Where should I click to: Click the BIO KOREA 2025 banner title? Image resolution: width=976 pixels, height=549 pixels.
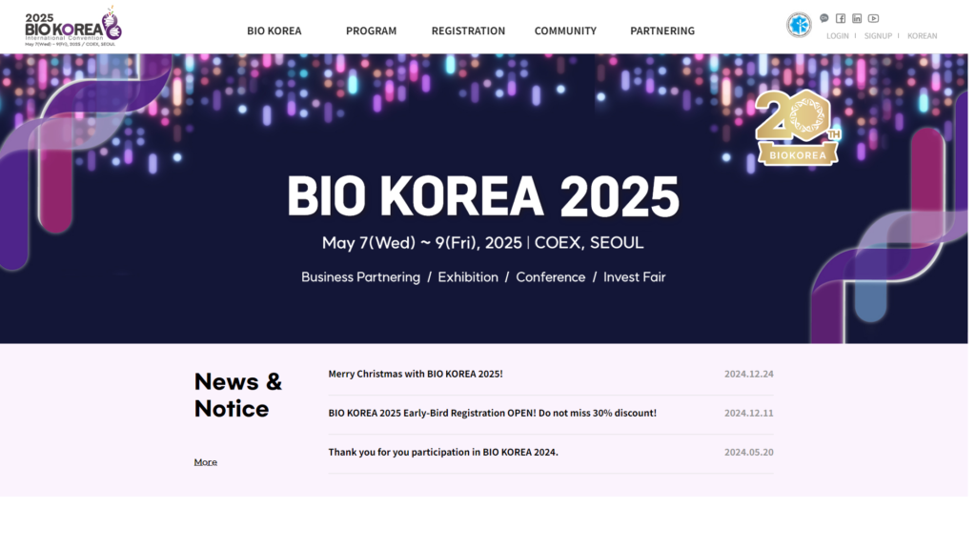coord(483,195)
